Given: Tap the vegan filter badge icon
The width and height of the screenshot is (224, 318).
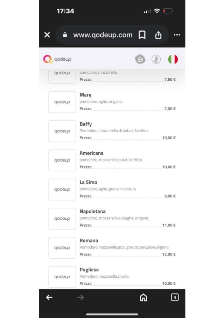Looking at the screenshot, I should [140, 59].
